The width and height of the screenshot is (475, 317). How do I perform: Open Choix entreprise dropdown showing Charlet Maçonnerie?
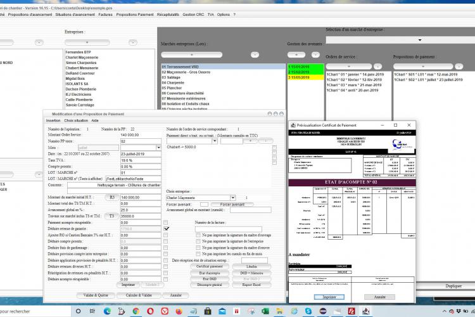[232, 198]
